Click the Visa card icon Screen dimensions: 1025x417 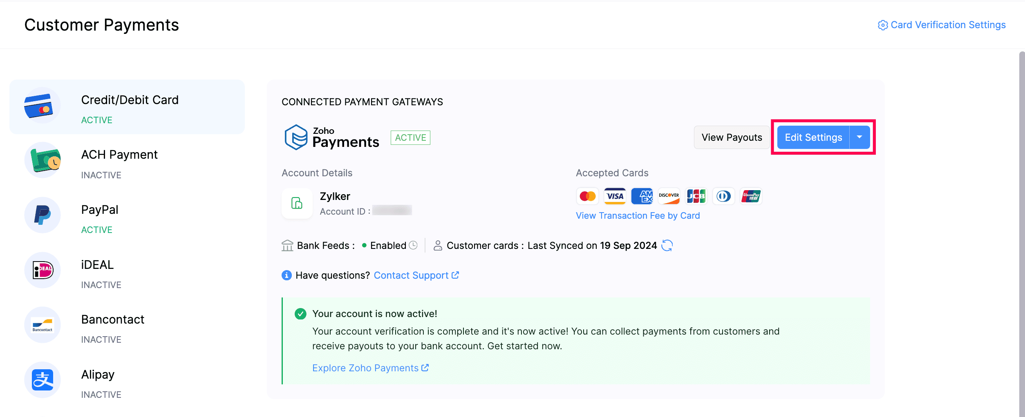coord(615,196)
